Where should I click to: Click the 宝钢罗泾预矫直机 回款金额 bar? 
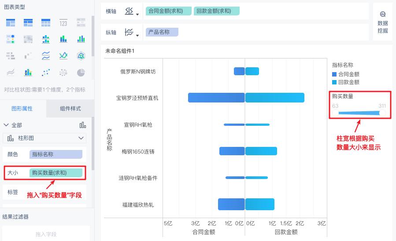[275, 98]
